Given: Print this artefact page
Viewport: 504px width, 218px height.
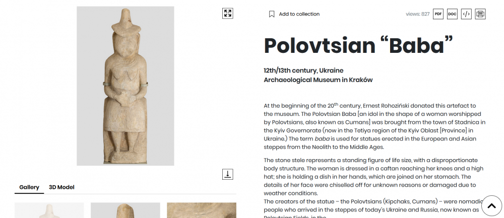Looking at the screenshot, I should 480,14.
